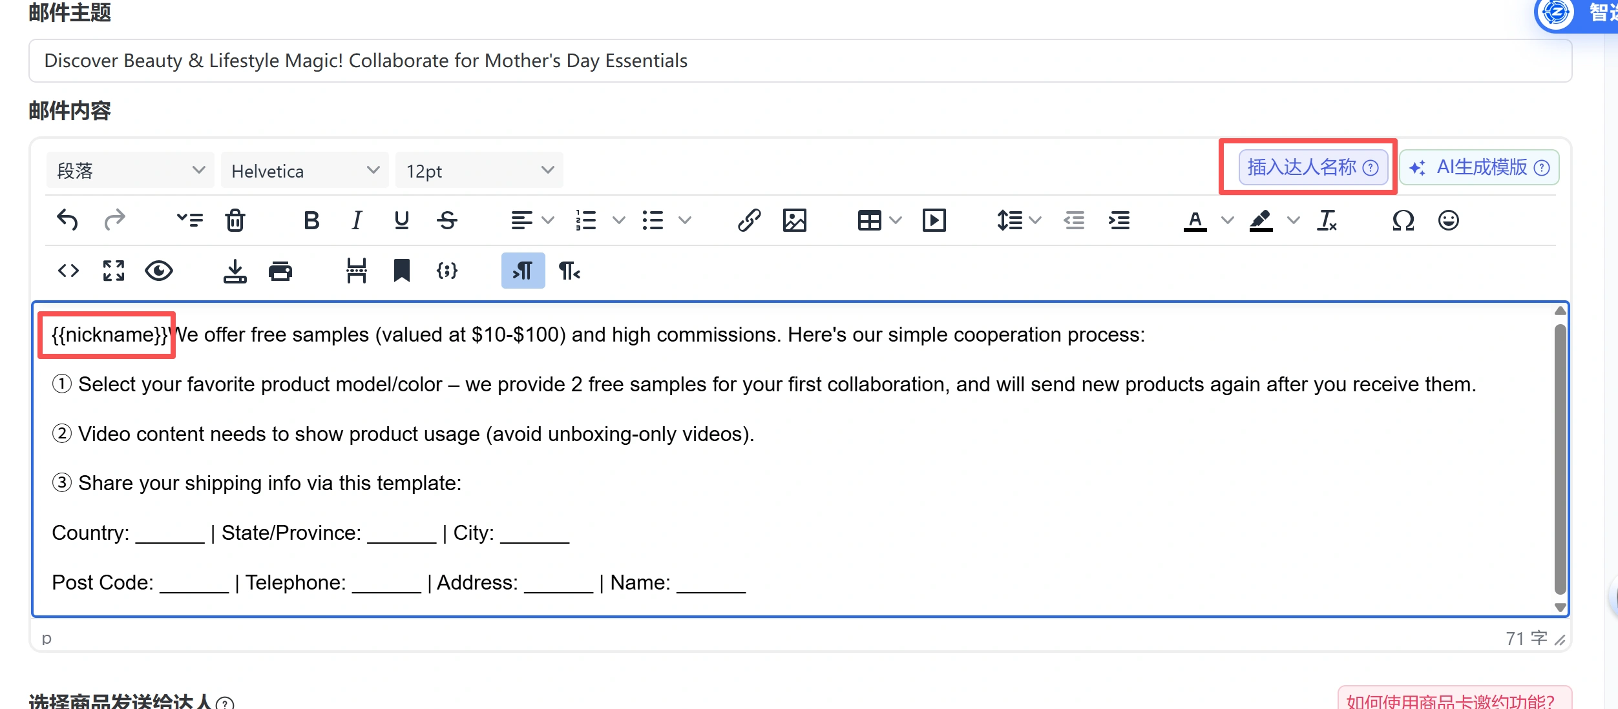Click the editor's vertical scrollbar down arrow
The height and width of the screenshot is (709, 1618).
click(x=1560, y=608)
